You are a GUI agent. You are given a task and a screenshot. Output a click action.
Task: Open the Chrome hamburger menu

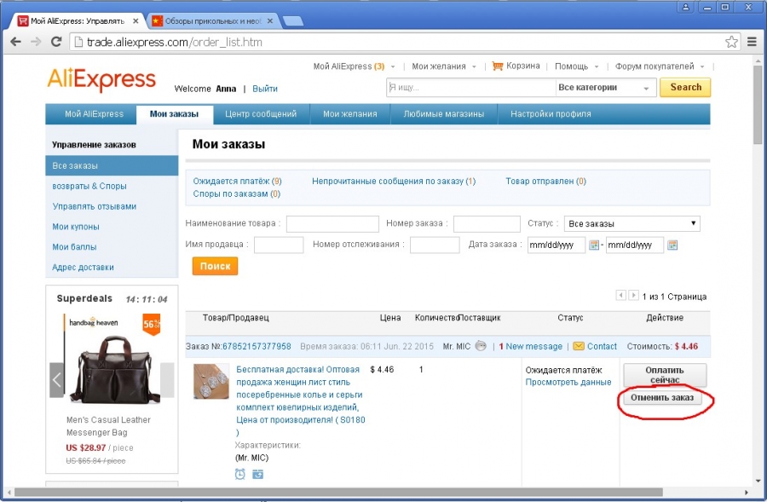[x=752, y=42]
